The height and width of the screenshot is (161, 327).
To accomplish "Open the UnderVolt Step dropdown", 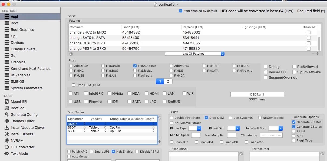I will coord(276,128).
